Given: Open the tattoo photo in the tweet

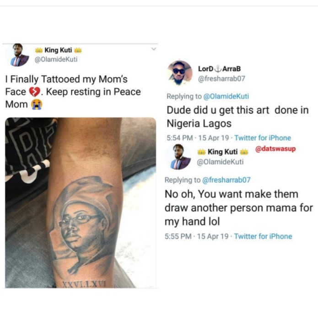Looking at the screenshot, I should pos(80,202).
